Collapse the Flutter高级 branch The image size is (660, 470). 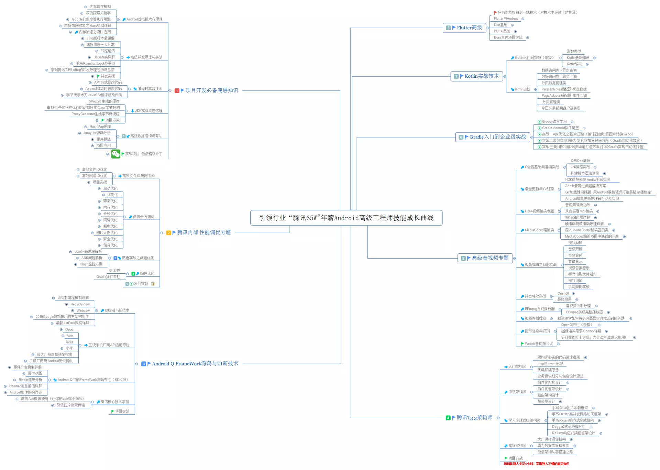[x=488, y=28]
